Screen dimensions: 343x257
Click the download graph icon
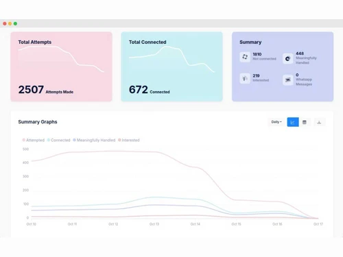coord(319,122)
